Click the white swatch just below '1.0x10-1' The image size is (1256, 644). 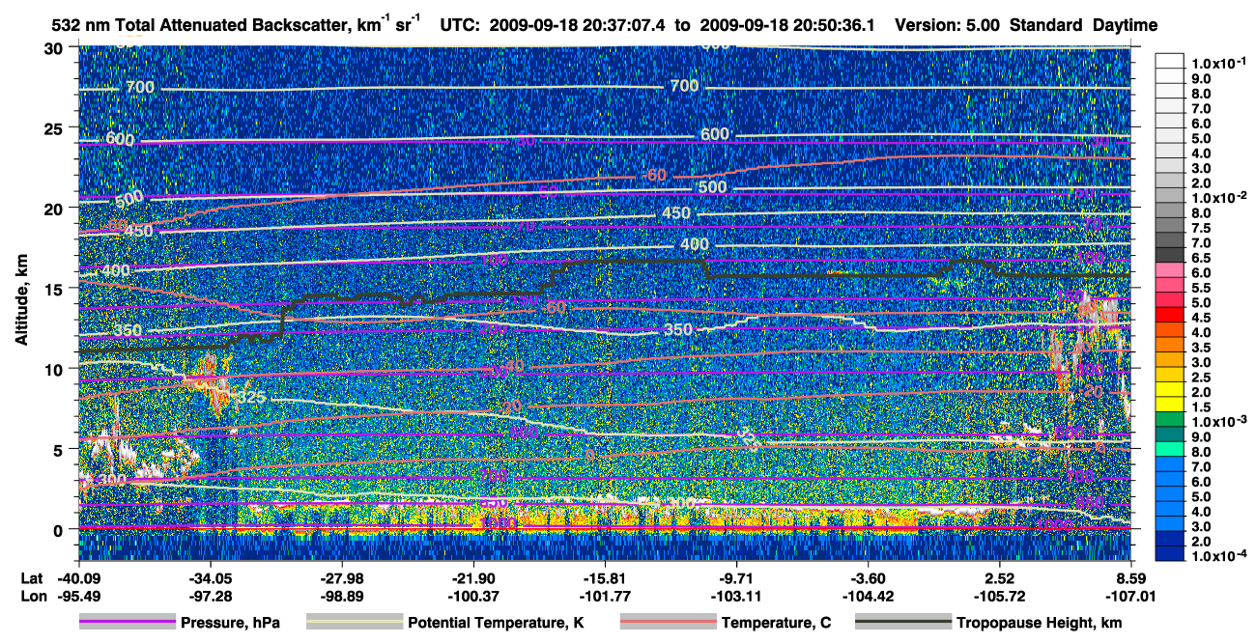(1169, 77)
